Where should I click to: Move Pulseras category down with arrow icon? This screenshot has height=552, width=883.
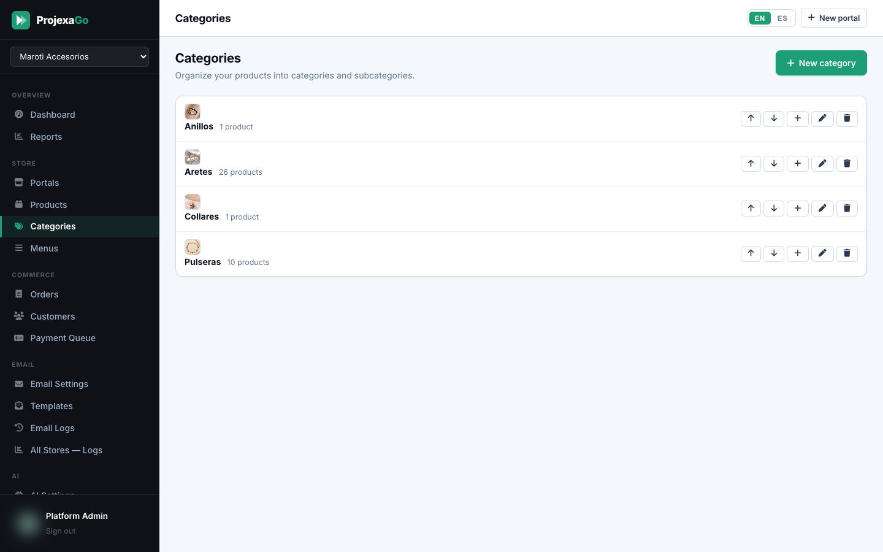[774, 254]
